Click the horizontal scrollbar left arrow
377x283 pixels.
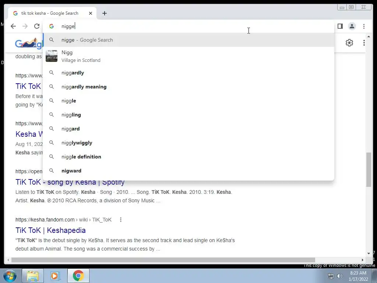point(8,260)
